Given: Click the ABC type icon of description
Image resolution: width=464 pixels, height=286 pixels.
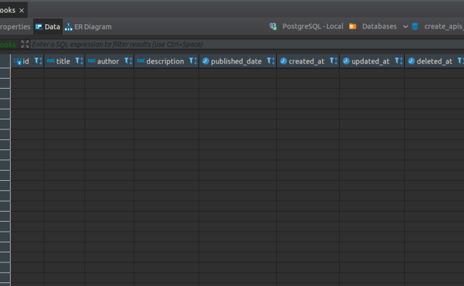Looking at the screenshot, I should [x=141, y=61].
